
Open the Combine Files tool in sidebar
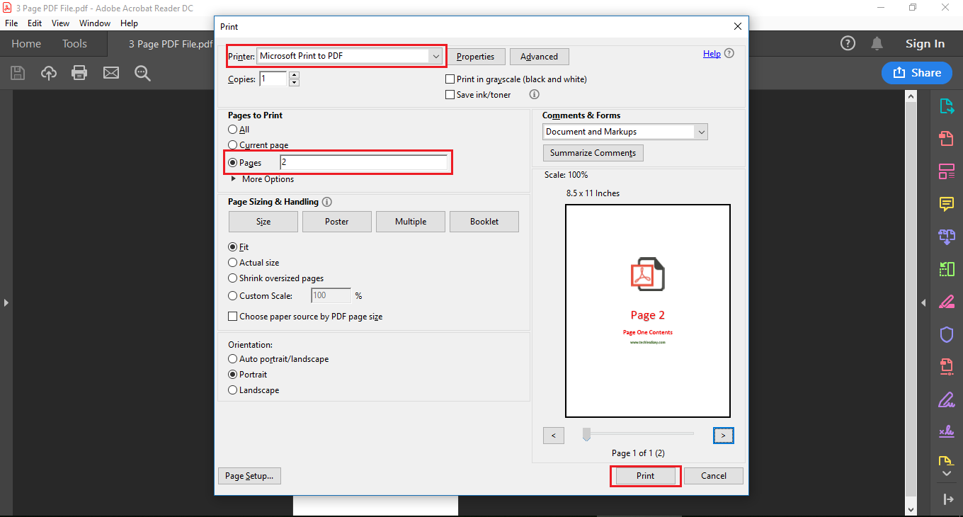coord(947,237)
